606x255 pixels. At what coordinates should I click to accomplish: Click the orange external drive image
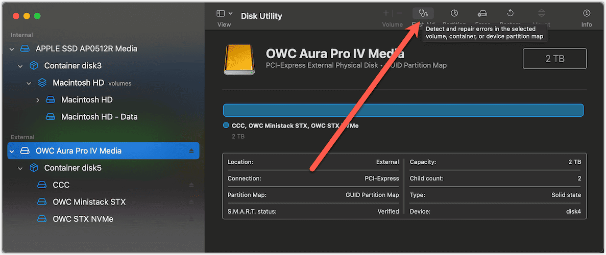[x=239, y=60]
